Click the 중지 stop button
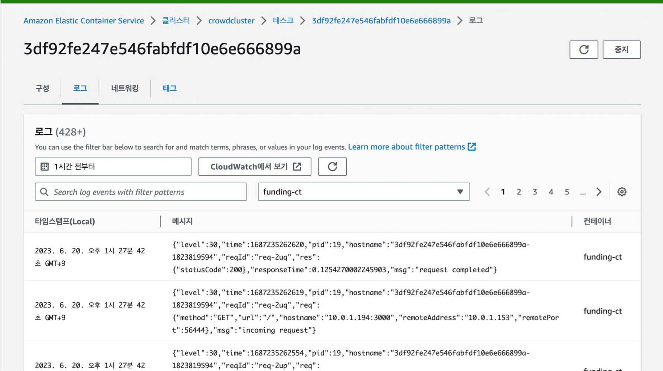663x371 pixels. 621,50
